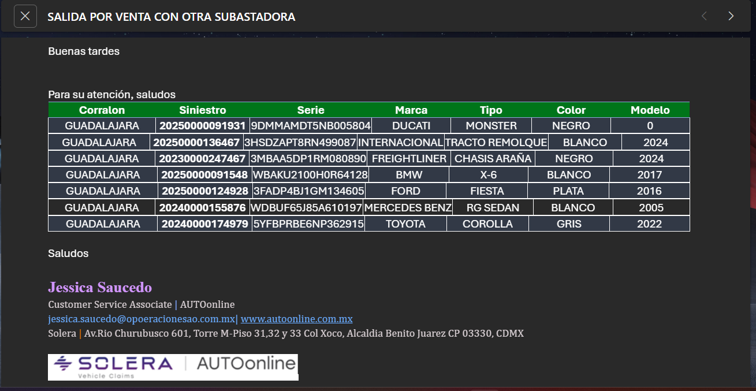Viewport: 756px width, 391px height.
Task: Click the MERCEDES BENZ marca cell
Action: 408,207
